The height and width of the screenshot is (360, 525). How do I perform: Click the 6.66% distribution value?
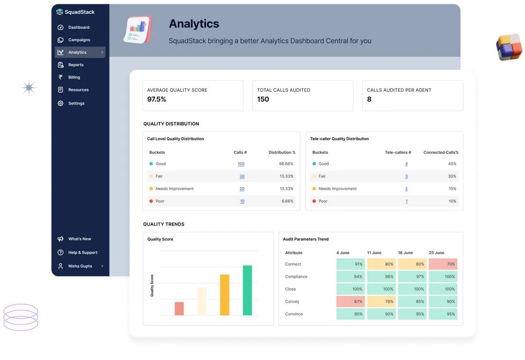[287, 201]
